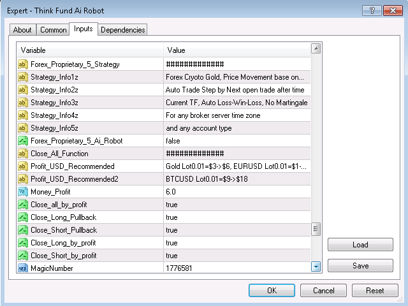This screenshot has height=306, width=408.
Task: Open the About tab
Action: point(22,30)
